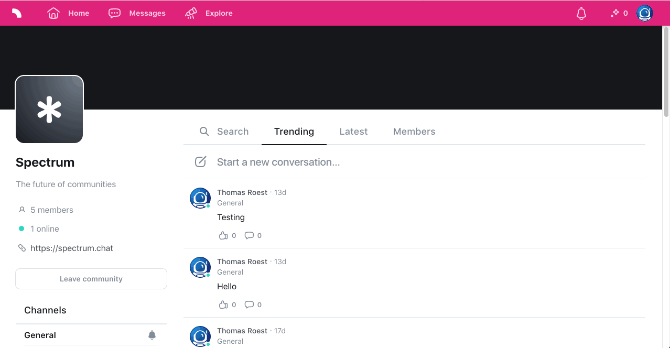
Task: Open notifications via the bell icon
Action: pos(581,13)
